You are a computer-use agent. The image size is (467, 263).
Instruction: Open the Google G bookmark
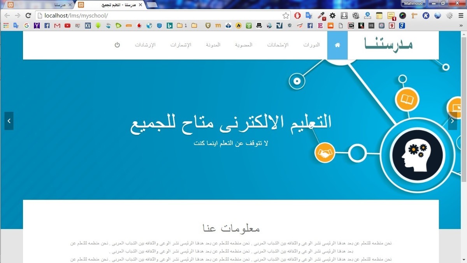(26, 26)
